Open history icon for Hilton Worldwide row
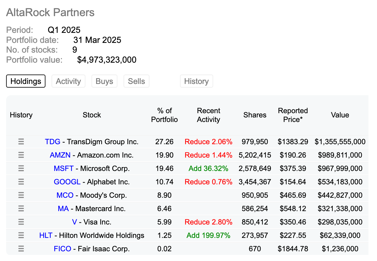The image size is (377, 261). pos(21,235)
